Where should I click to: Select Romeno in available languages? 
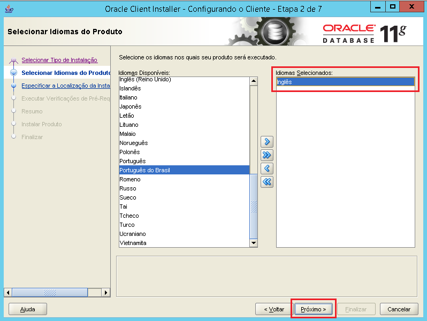pyautogui.click(x=184, y=179)
